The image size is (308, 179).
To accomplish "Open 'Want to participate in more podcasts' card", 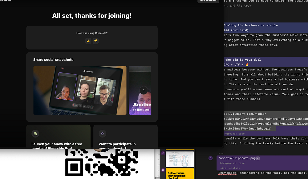I will click(126, 137).
